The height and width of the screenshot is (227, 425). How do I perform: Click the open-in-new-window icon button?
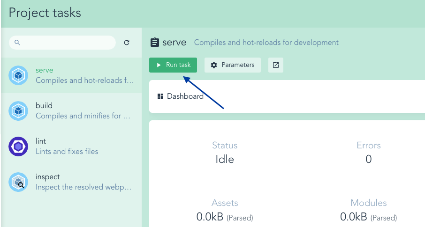click(x=276, y=65)
